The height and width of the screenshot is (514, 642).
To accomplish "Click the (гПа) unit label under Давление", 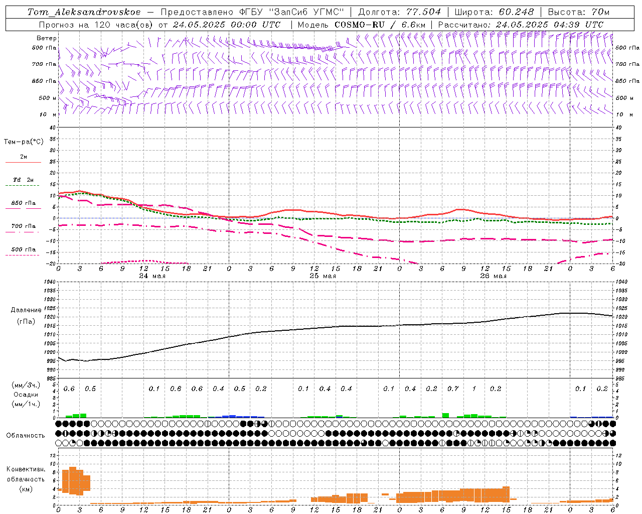I will pos(26,322).
